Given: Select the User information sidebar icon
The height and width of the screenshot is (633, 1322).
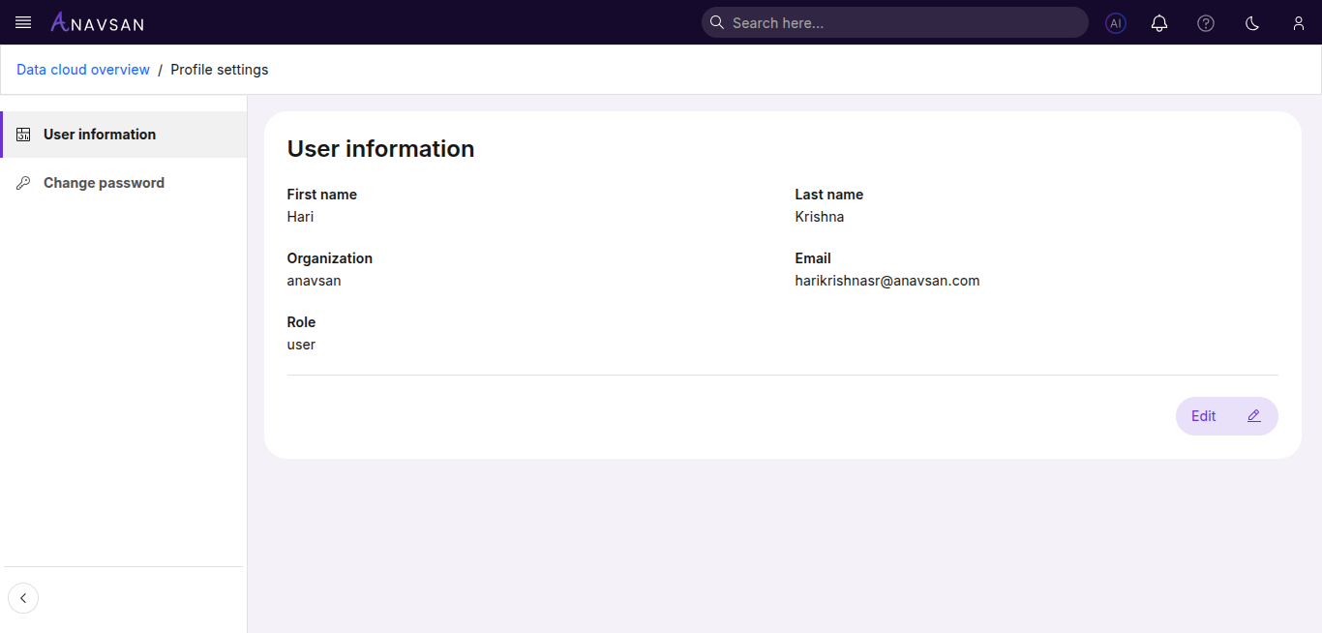Looking at the screenshot, I should (x=23, y=134).
